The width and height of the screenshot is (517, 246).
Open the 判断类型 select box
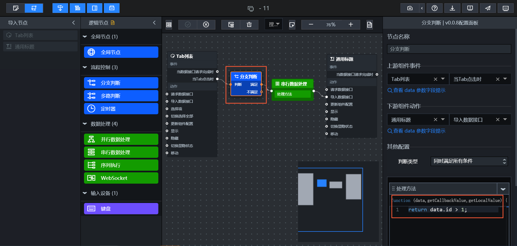(469, 161)
